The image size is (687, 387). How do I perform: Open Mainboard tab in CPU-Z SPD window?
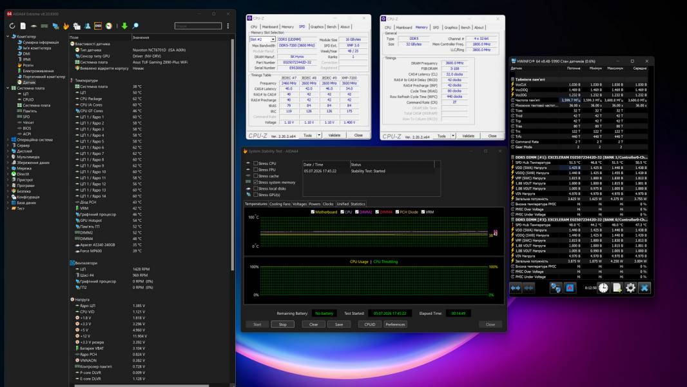(x=270, y=27)
